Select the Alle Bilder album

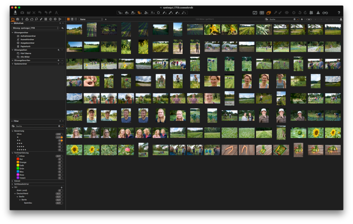click(25, 57)
